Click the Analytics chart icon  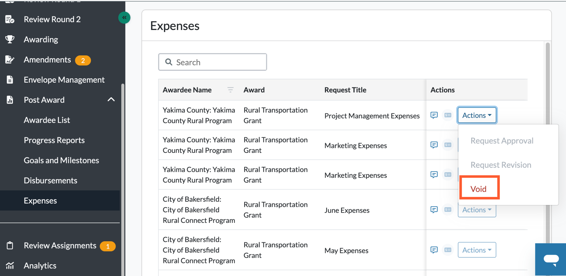10,266
